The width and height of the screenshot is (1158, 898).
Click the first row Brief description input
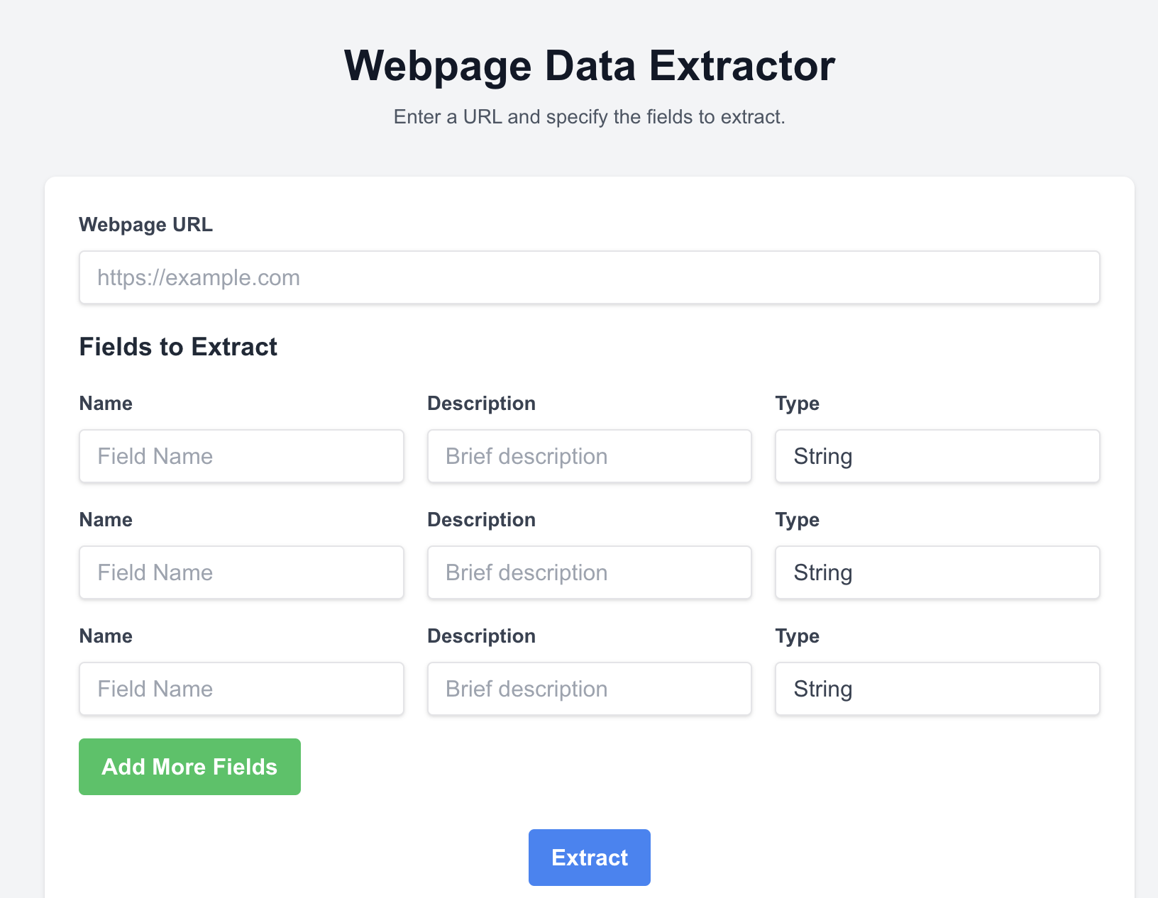click(589, 456)
